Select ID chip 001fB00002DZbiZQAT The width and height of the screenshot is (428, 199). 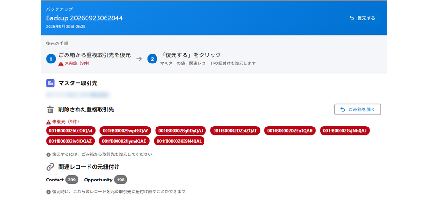pos(235,131)
